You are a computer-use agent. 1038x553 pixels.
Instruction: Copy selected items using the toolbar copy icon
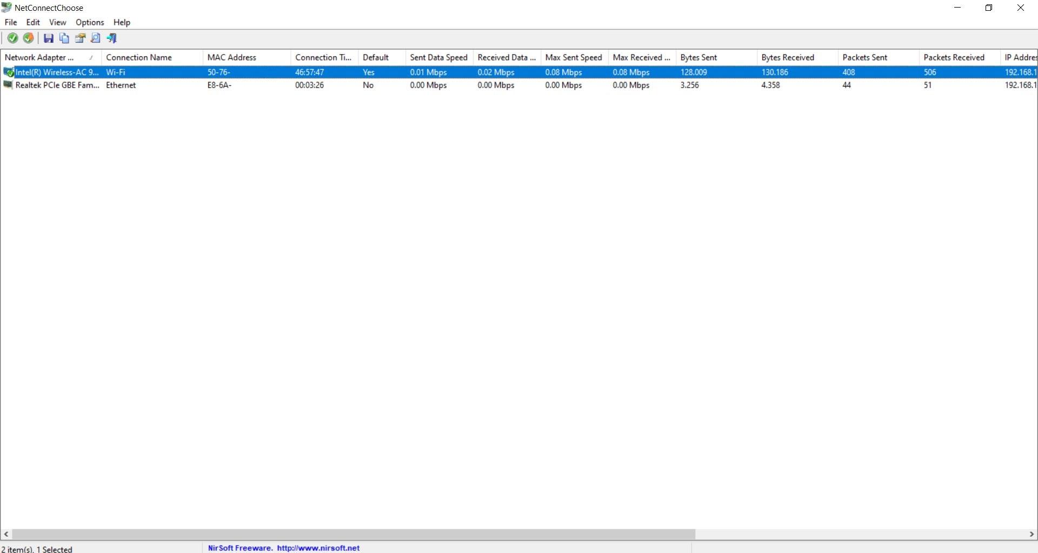pyautogui.click(x=64, y=38)
